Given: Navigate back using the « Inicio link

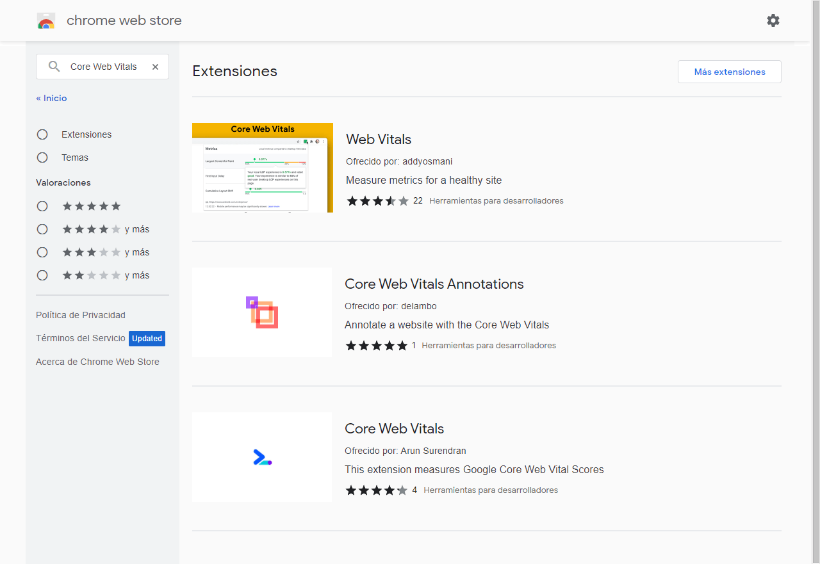Looking at the screenshot, I should [x=51, y=97].
